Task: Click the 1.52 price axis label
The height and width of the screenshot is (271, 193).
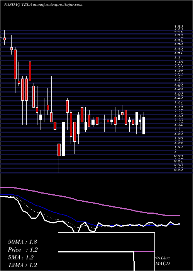Action: pyautogui.click(x=178, y=27)
